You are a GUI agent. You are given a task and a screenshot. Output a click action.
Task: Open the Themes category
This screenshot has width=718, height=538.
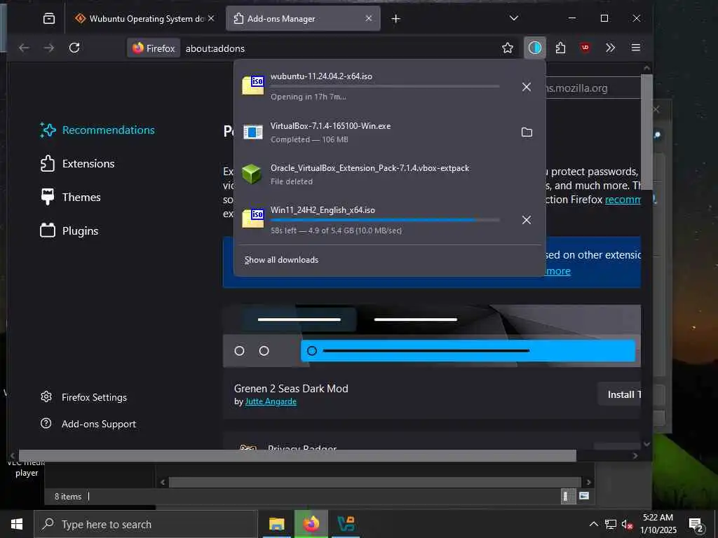point(71,197)
